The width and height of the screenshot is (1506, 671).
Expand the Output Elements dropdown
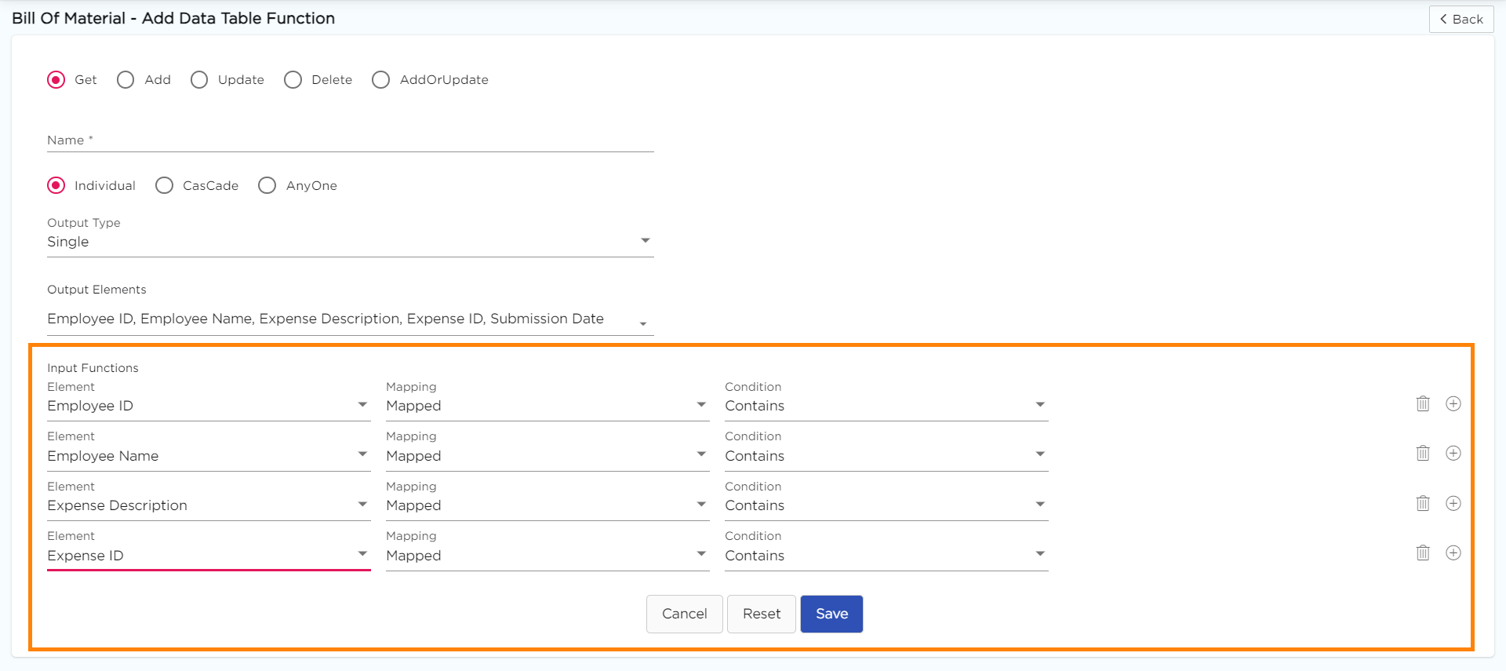point(350,319)
